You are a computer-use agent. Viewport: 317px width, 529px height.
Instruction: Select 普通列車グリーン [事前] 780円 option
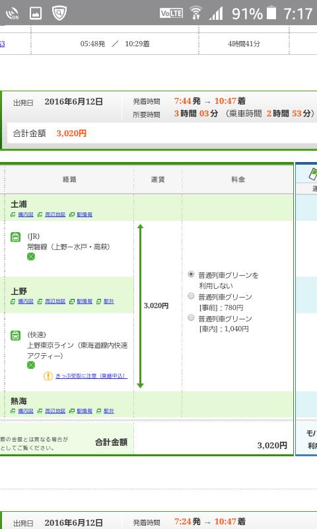click(191, 296)
